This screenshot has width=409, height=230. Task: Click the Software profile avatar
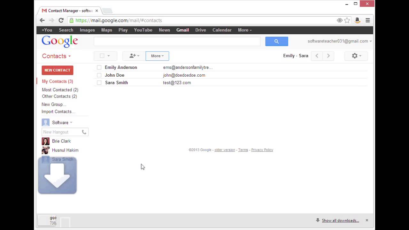(x=46, y=123)
